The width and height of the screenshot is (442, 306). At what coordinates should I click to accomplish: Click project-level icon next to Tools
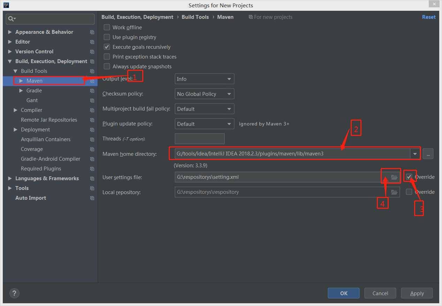(x=92, y=188)
